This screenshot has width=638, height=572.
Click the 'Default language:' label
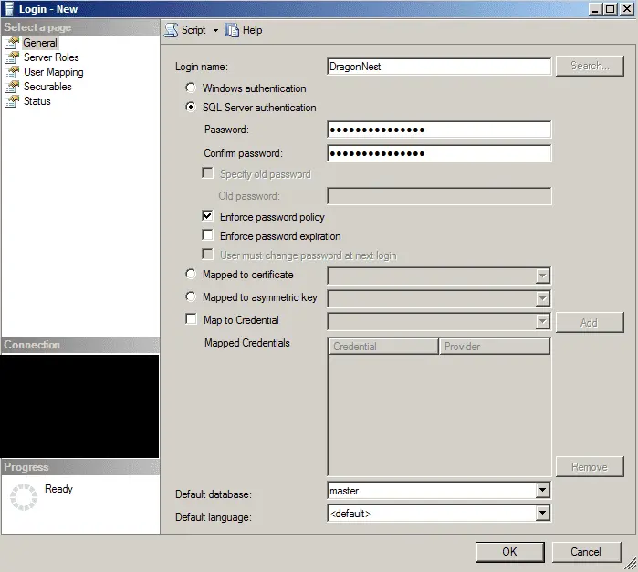(x=214, y=517)
